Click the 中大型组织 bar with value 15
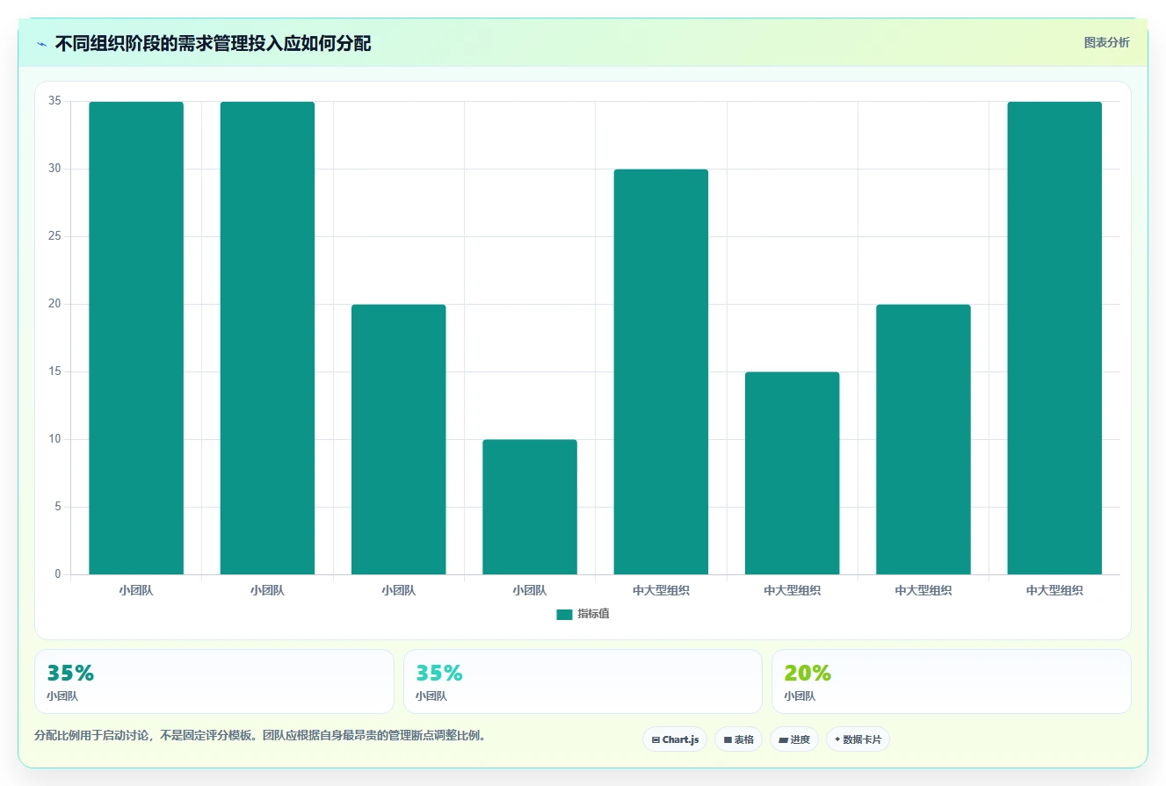This screenshot has width=1166, height=786. (792, 473)
